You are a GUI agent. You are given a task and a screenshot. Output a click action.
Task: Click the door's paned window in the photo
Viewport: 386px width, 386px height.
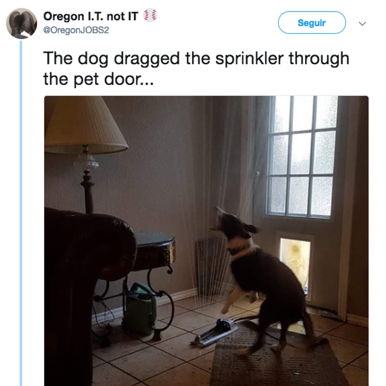coord(303,156)
